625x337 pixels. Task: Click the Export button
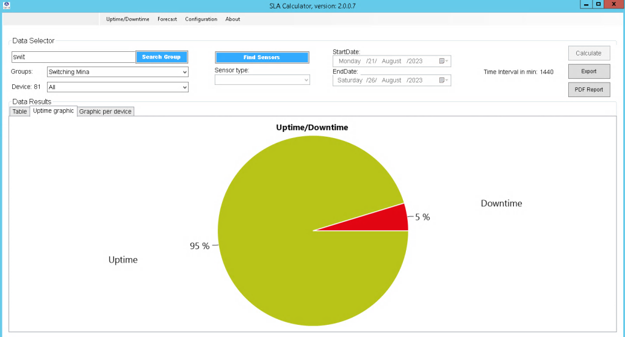pos(589,71)
